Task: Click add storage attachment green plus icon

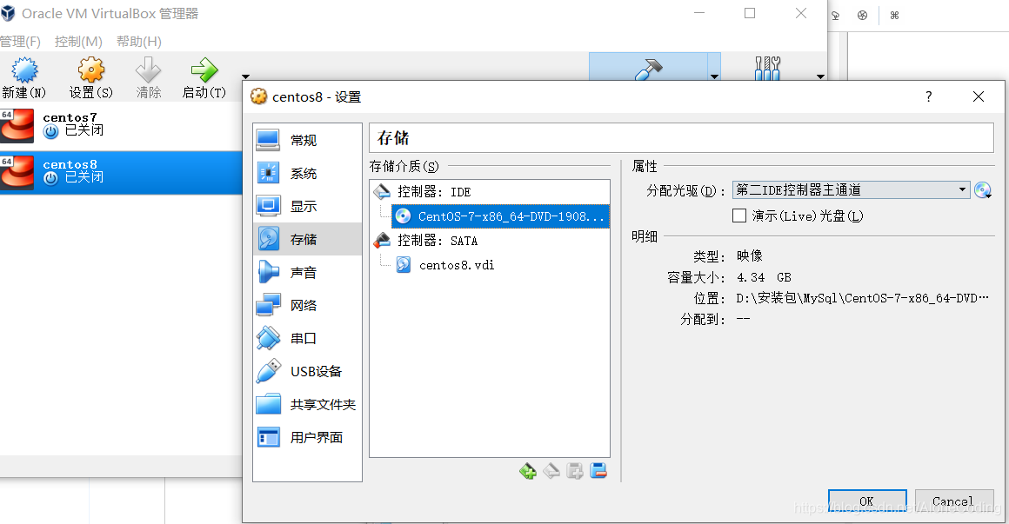Action: point(528,471)
